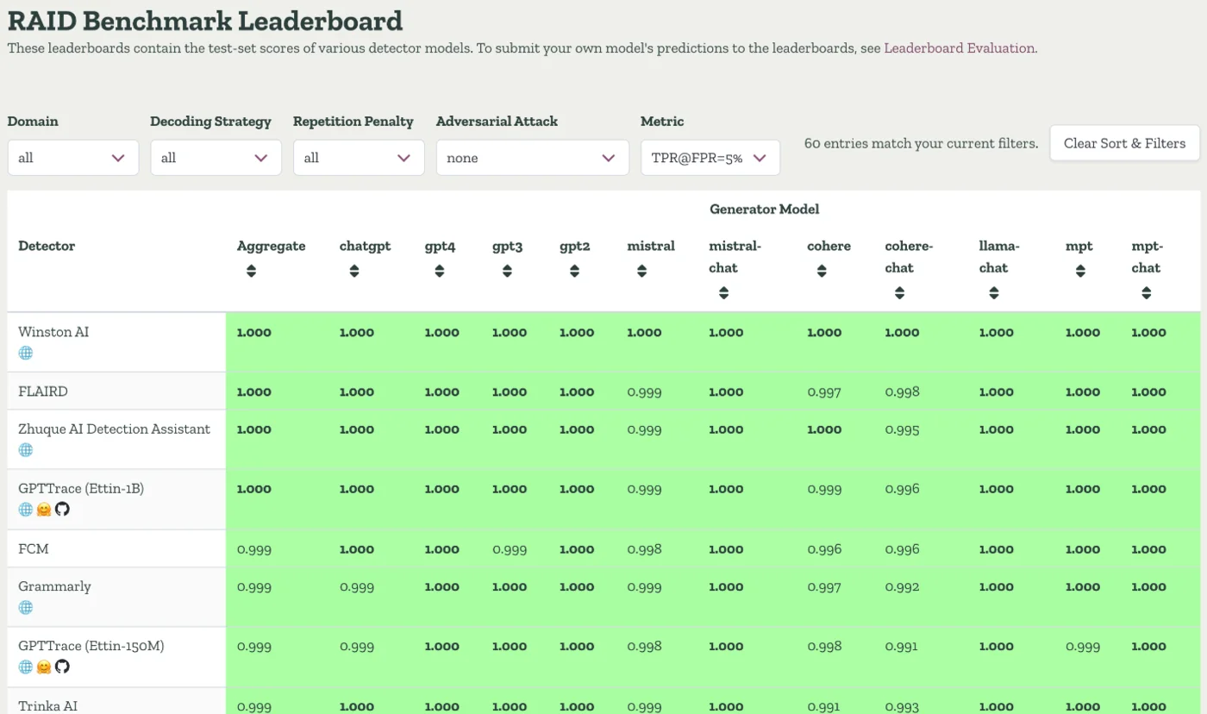
Task: Sort by chatgpt column arrows
Action: [x=353, y=271]
